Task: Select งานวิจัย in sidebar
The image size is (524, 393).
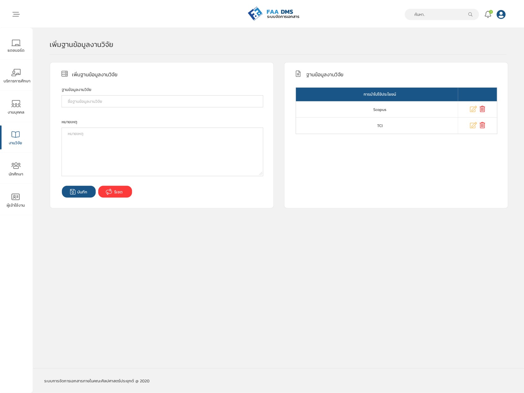Action: pos(16,138)
